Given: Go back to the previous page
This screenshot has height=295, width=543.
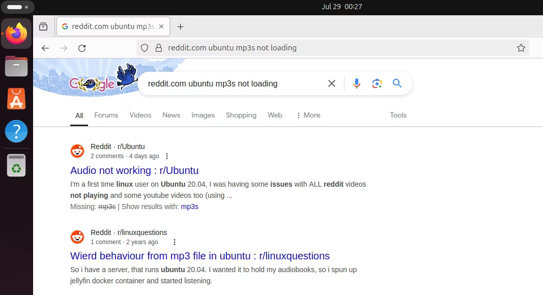Looking at the screenshot, I should tap(45, 48).
